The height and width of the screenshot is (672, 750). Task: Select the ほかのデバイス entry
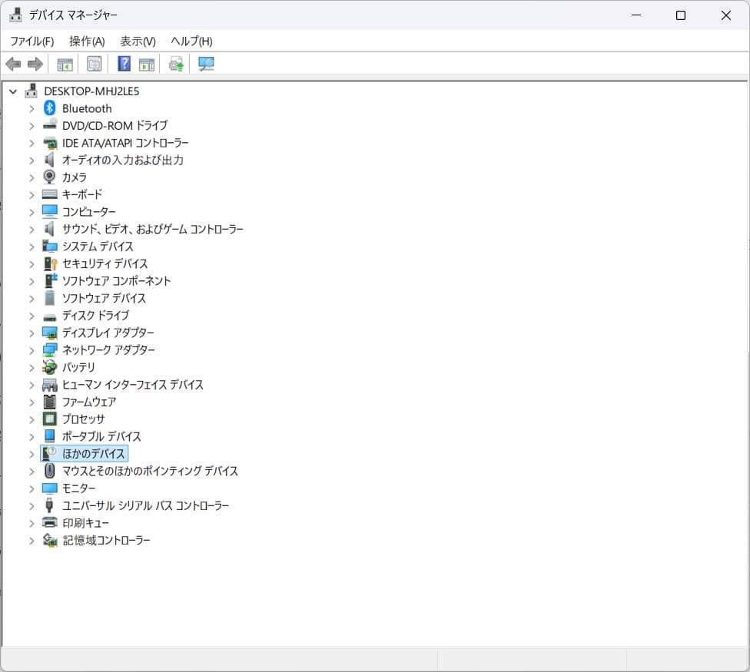coord(91,453)
